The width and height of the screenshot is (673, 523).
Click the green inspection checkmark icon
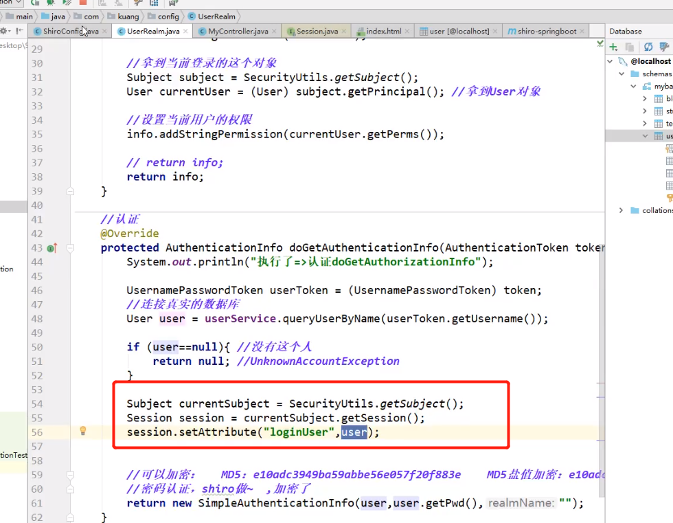tap(600, 43)
